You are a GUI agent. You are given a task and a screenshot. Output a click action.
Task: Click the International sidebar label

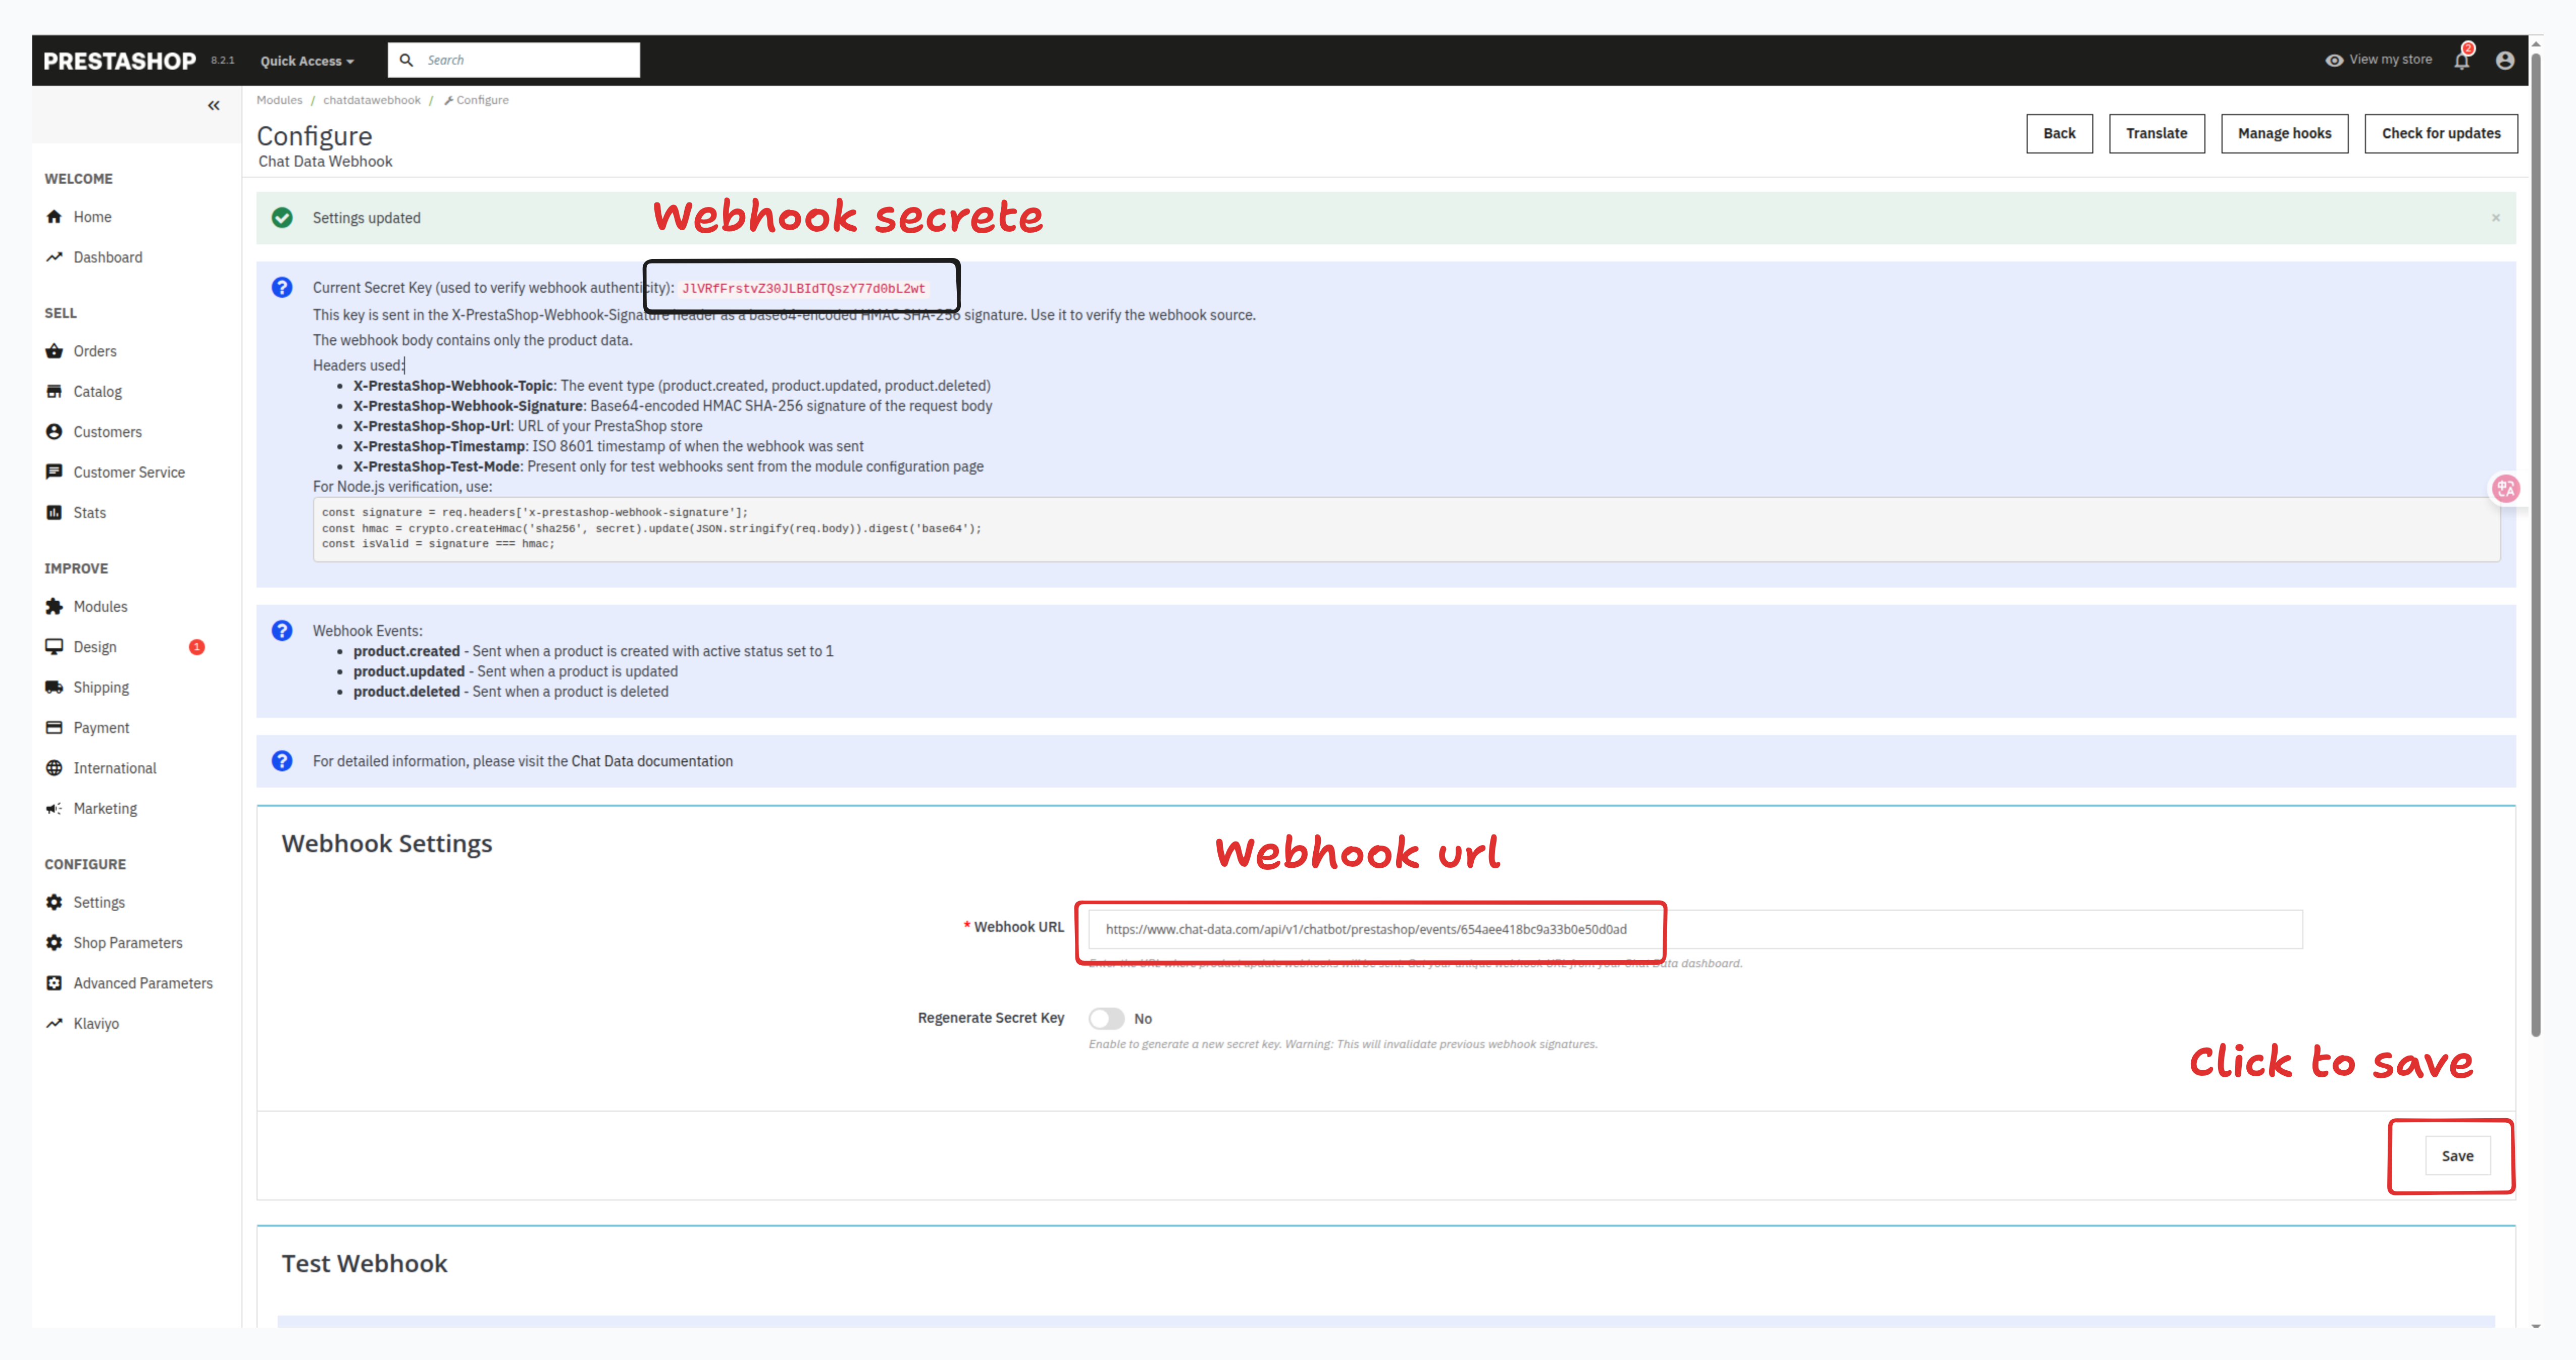point(115,768)
